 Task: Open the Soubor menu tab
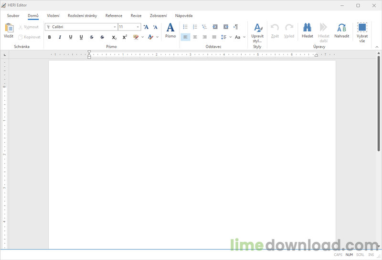(13, 16)
